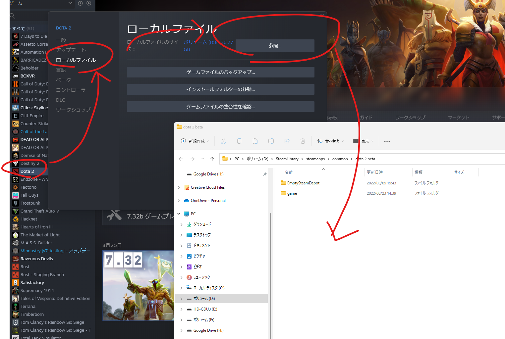
Task: Click the rename icon in Explorer toolbar
Action: coord(271,141)
